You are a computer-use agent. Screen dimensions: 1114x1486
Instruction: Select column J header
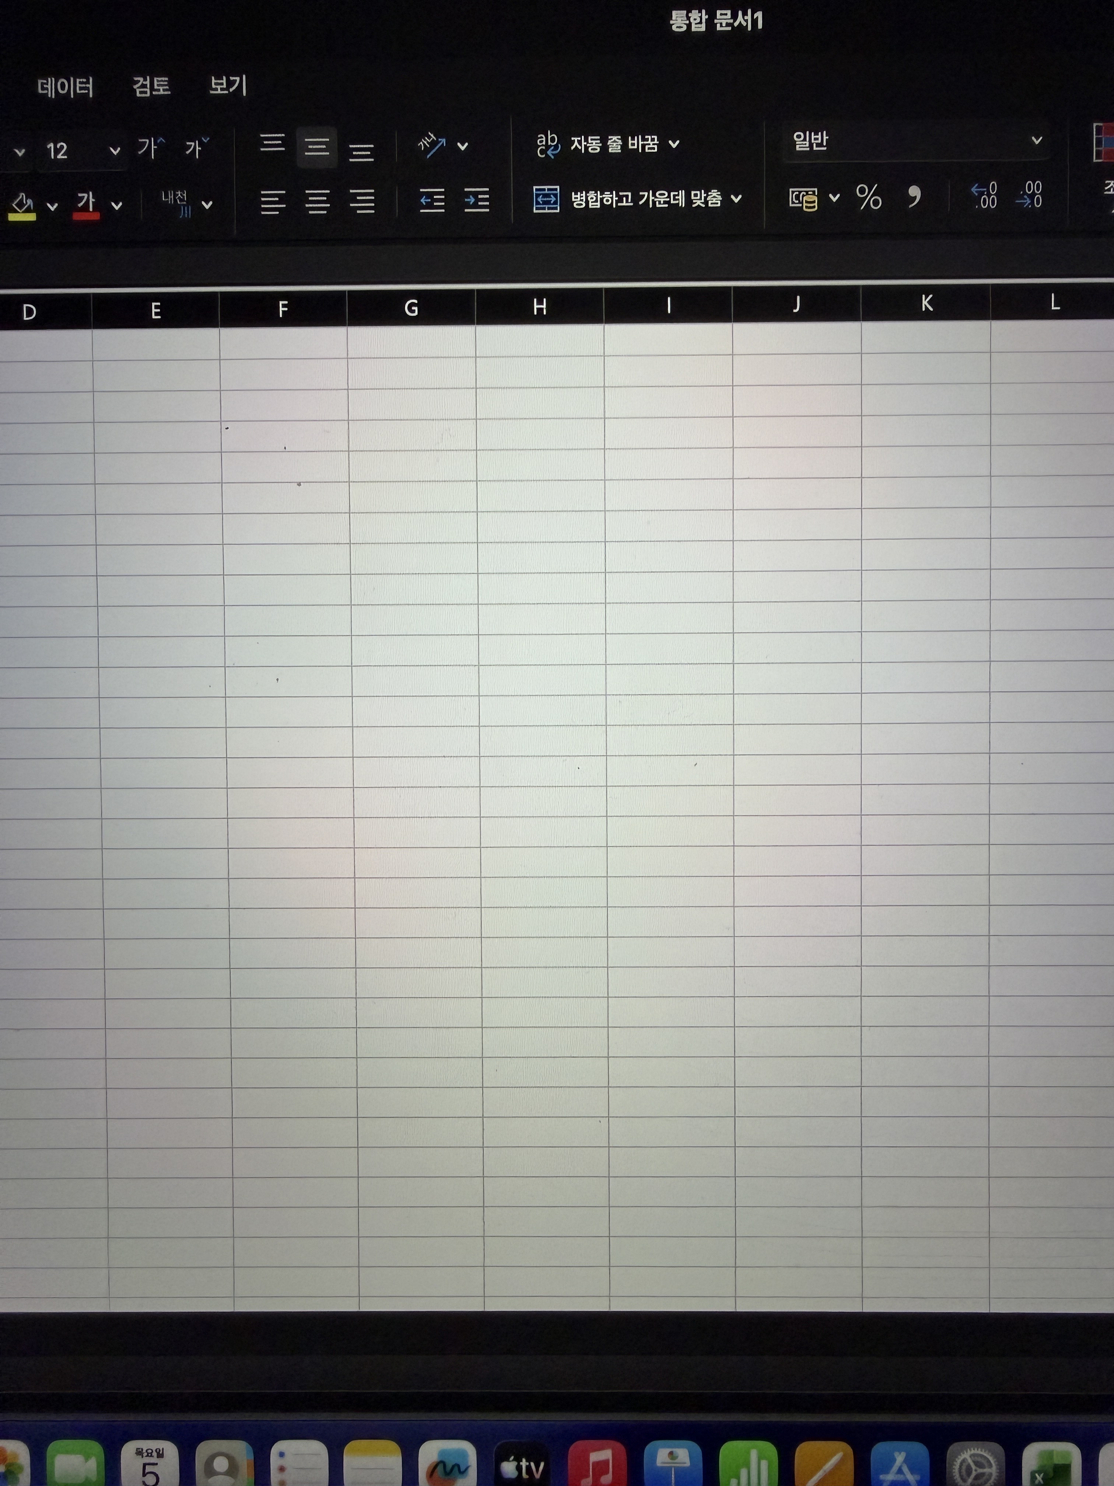click(796, 304)
